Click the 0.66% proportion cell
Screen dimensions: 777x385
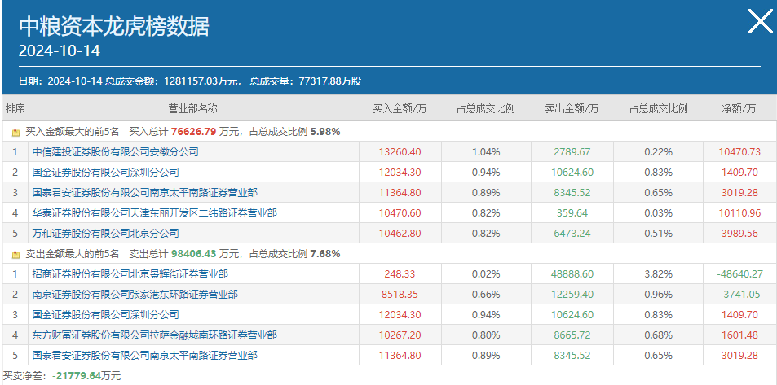(x=486, y=295)
